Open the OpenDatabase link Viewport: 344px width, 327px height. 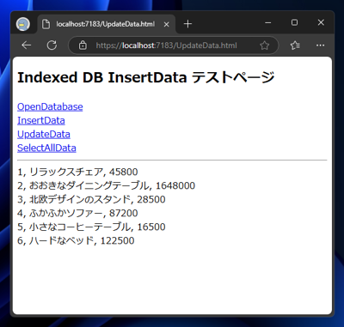pos(50,106)
